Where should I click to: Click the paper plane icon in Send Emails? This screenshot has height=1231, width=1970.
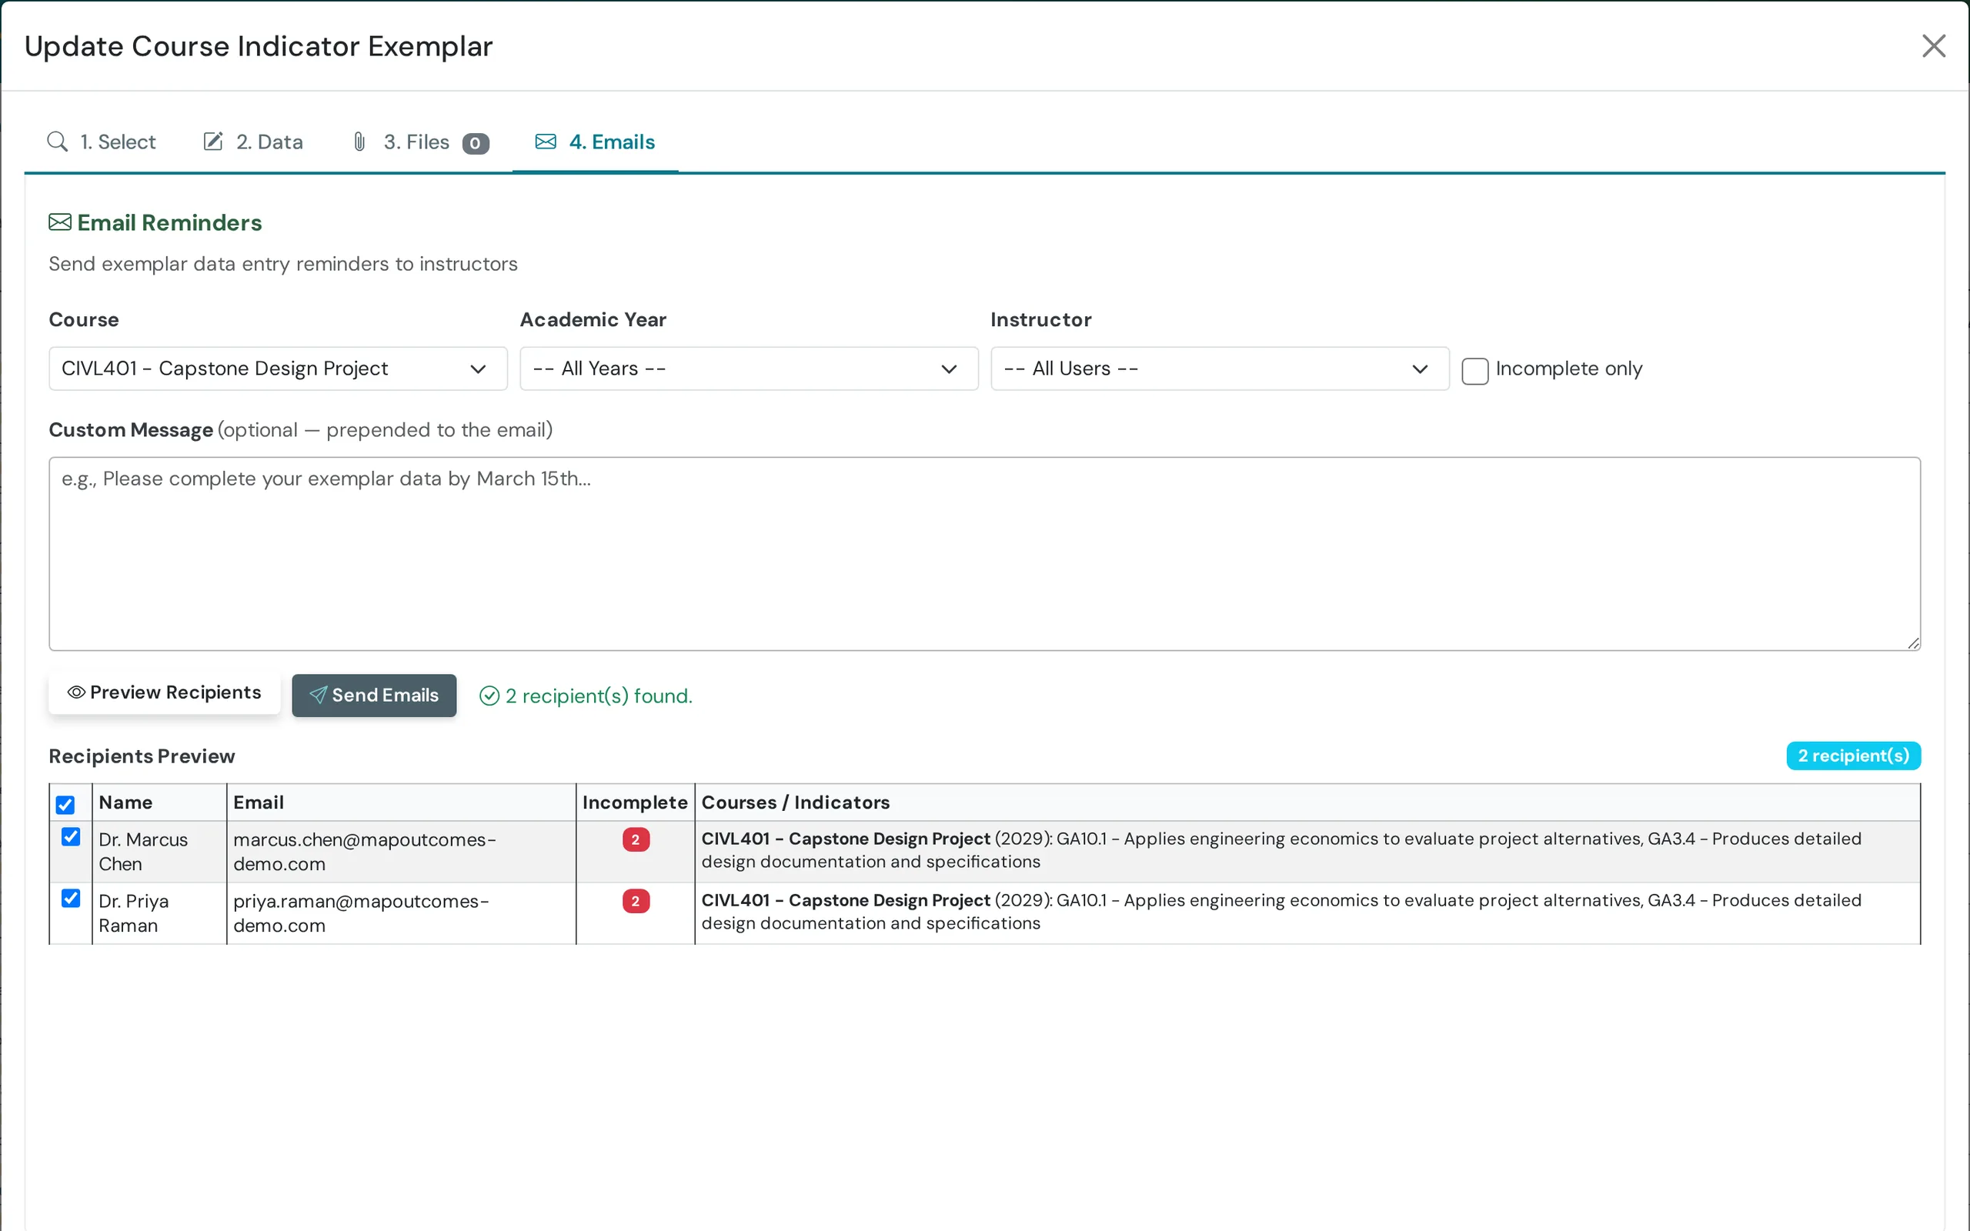coord(319,695)
